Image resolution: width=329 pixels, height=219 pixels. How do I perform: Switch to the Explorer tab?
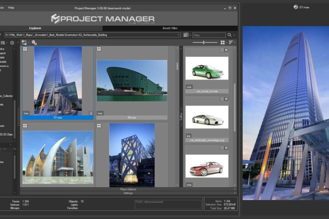click(35, 28)
